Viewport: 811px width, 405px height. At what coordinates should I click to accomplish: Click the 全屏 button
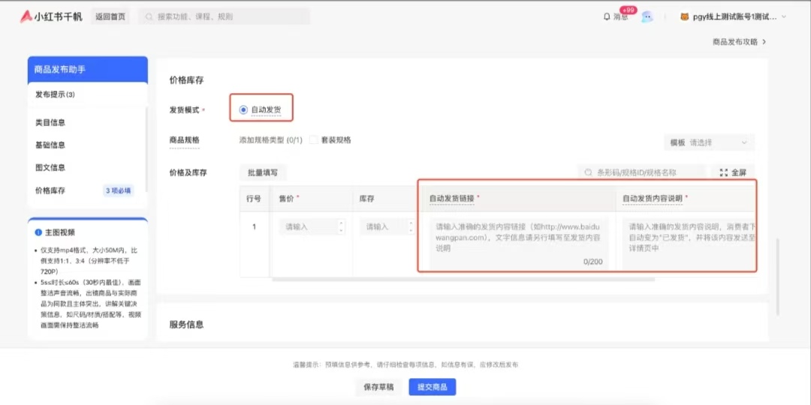[x=733, y=173]
